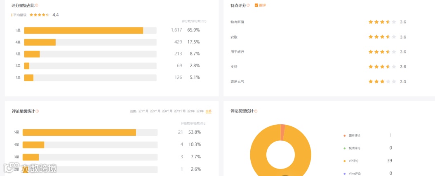Toggle Vine评论 legend item
The width and height of the screenshot is (435, 176).
352,174
